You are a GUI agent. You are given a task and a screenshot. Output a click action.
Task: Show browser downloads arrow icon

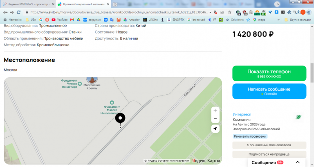(298, 12)
